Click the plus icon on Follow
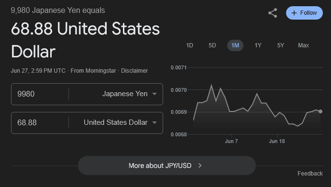331x187 pixels. (x=294, y=13)
